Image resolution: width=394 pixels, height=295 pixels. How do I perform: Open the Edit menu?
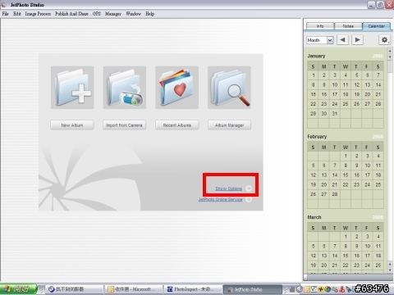tap(17, 14)
